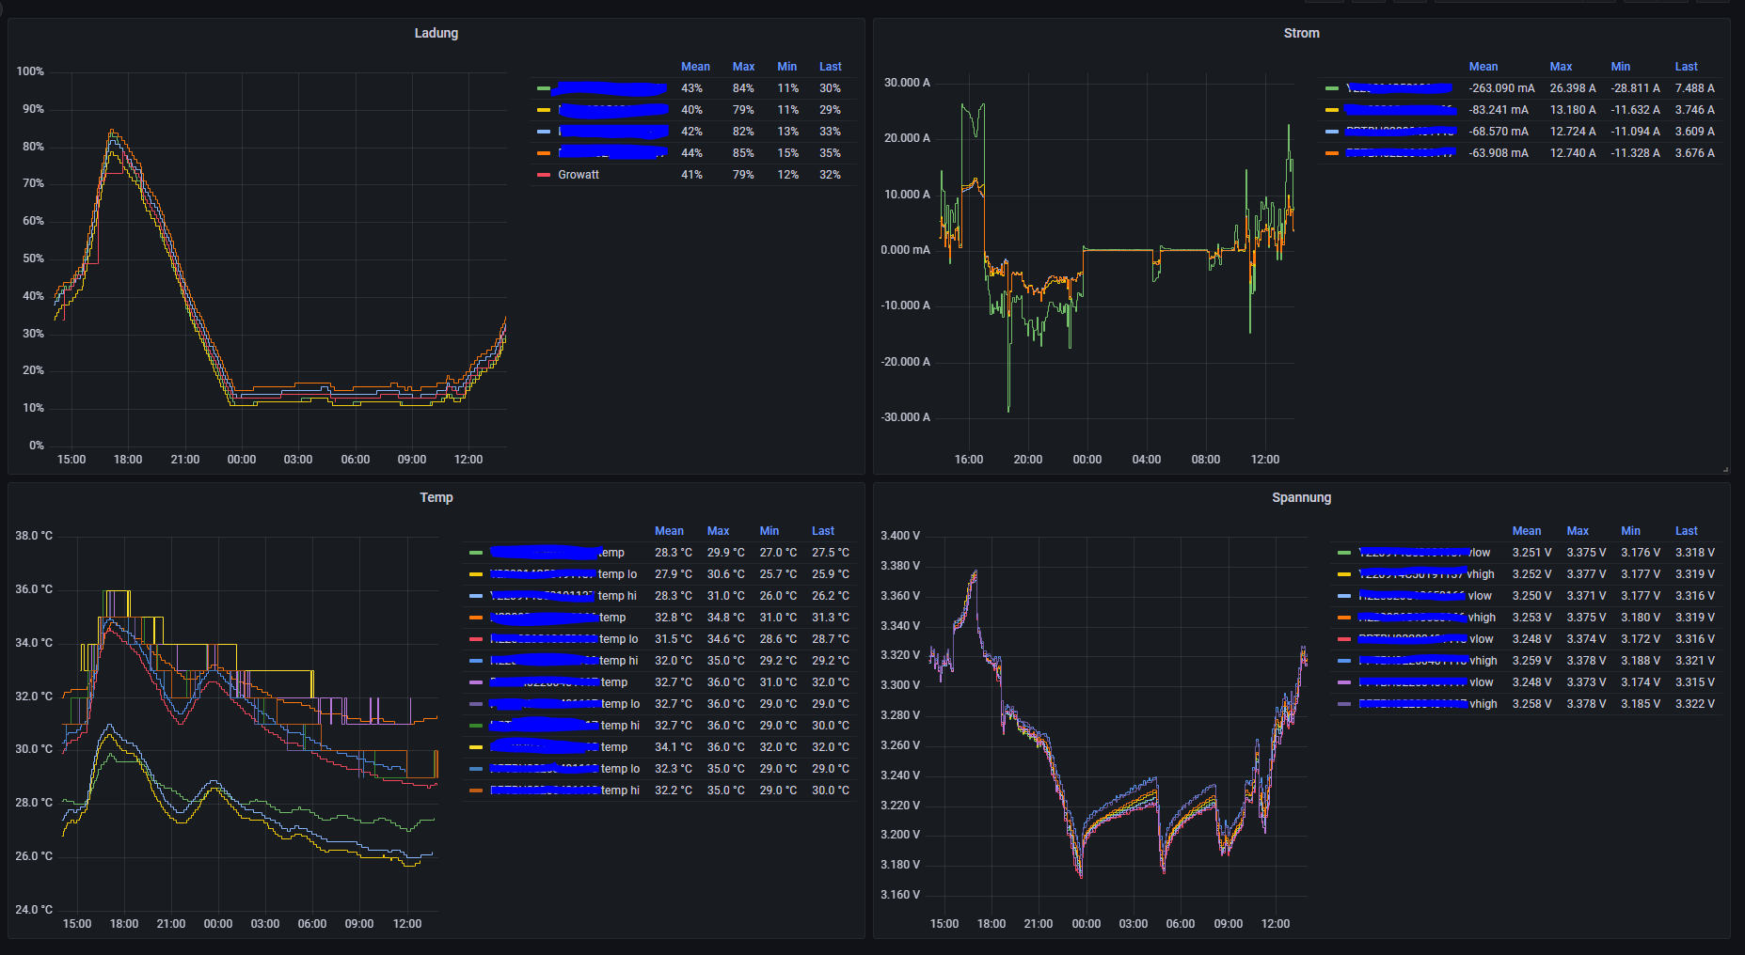Sort Temp legend by Max column

coord(718,531)
